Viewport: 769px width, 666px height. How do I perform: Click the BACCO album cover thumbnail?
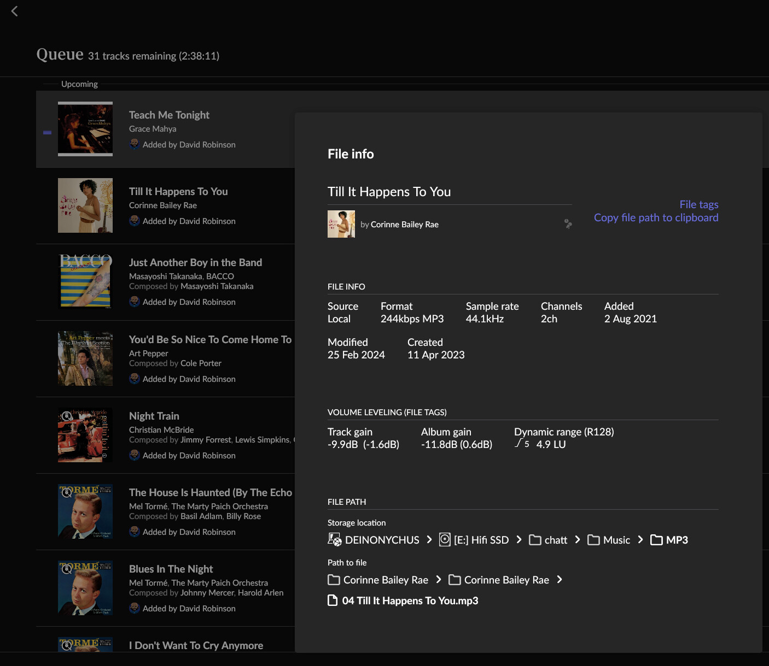tap(85, 281)
